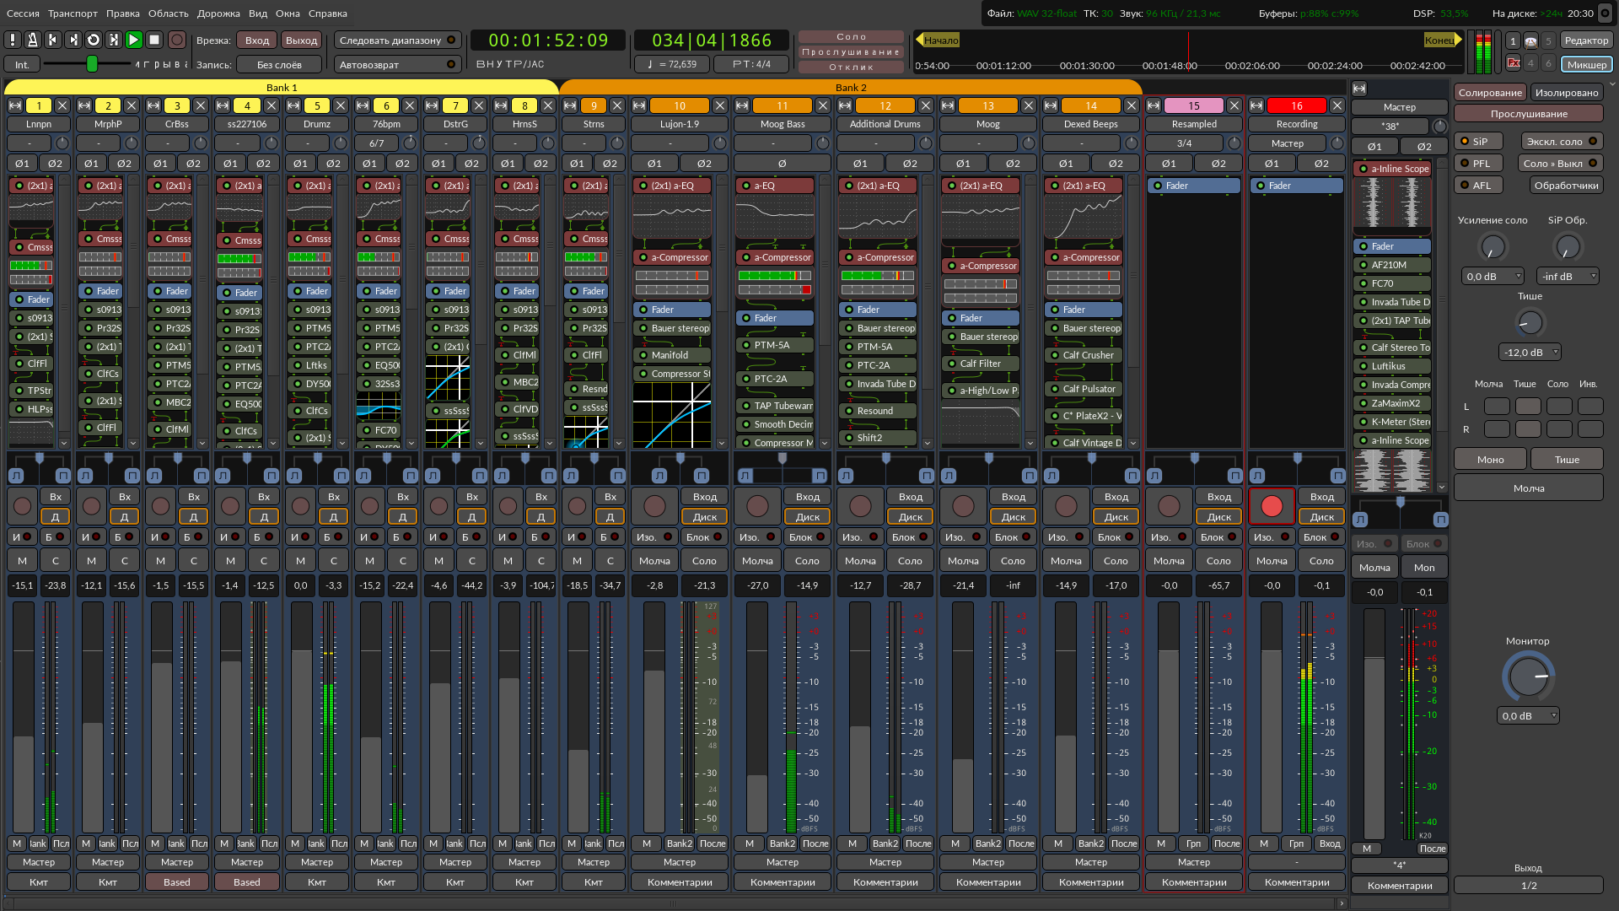
Task: Open the Без слоёв record mode dropdown
Action: point(279,64)
